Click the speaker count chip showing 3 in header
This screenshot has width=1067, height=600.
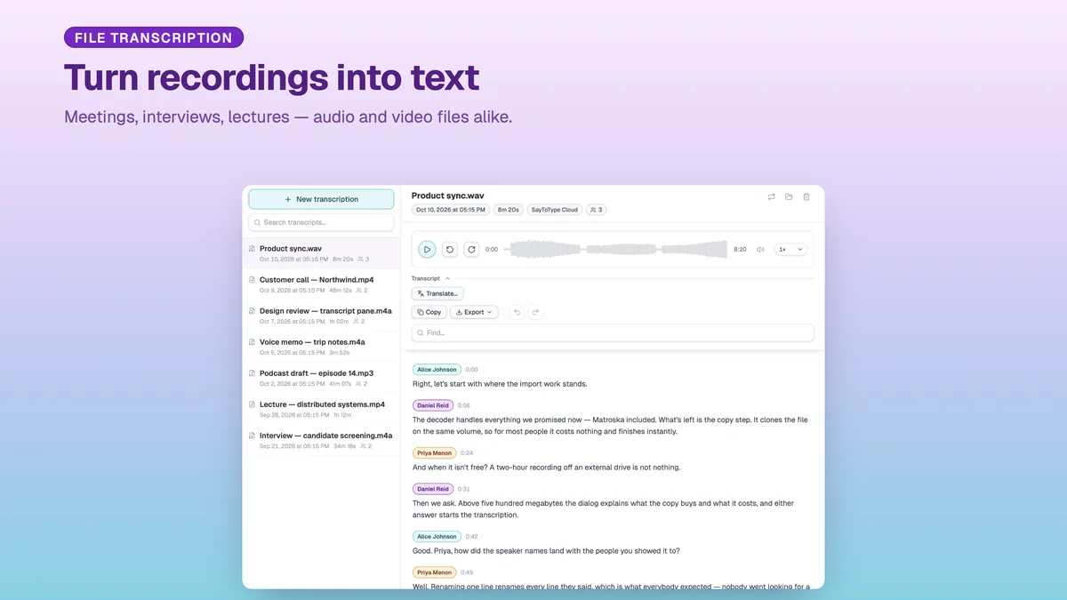(596, 210)
